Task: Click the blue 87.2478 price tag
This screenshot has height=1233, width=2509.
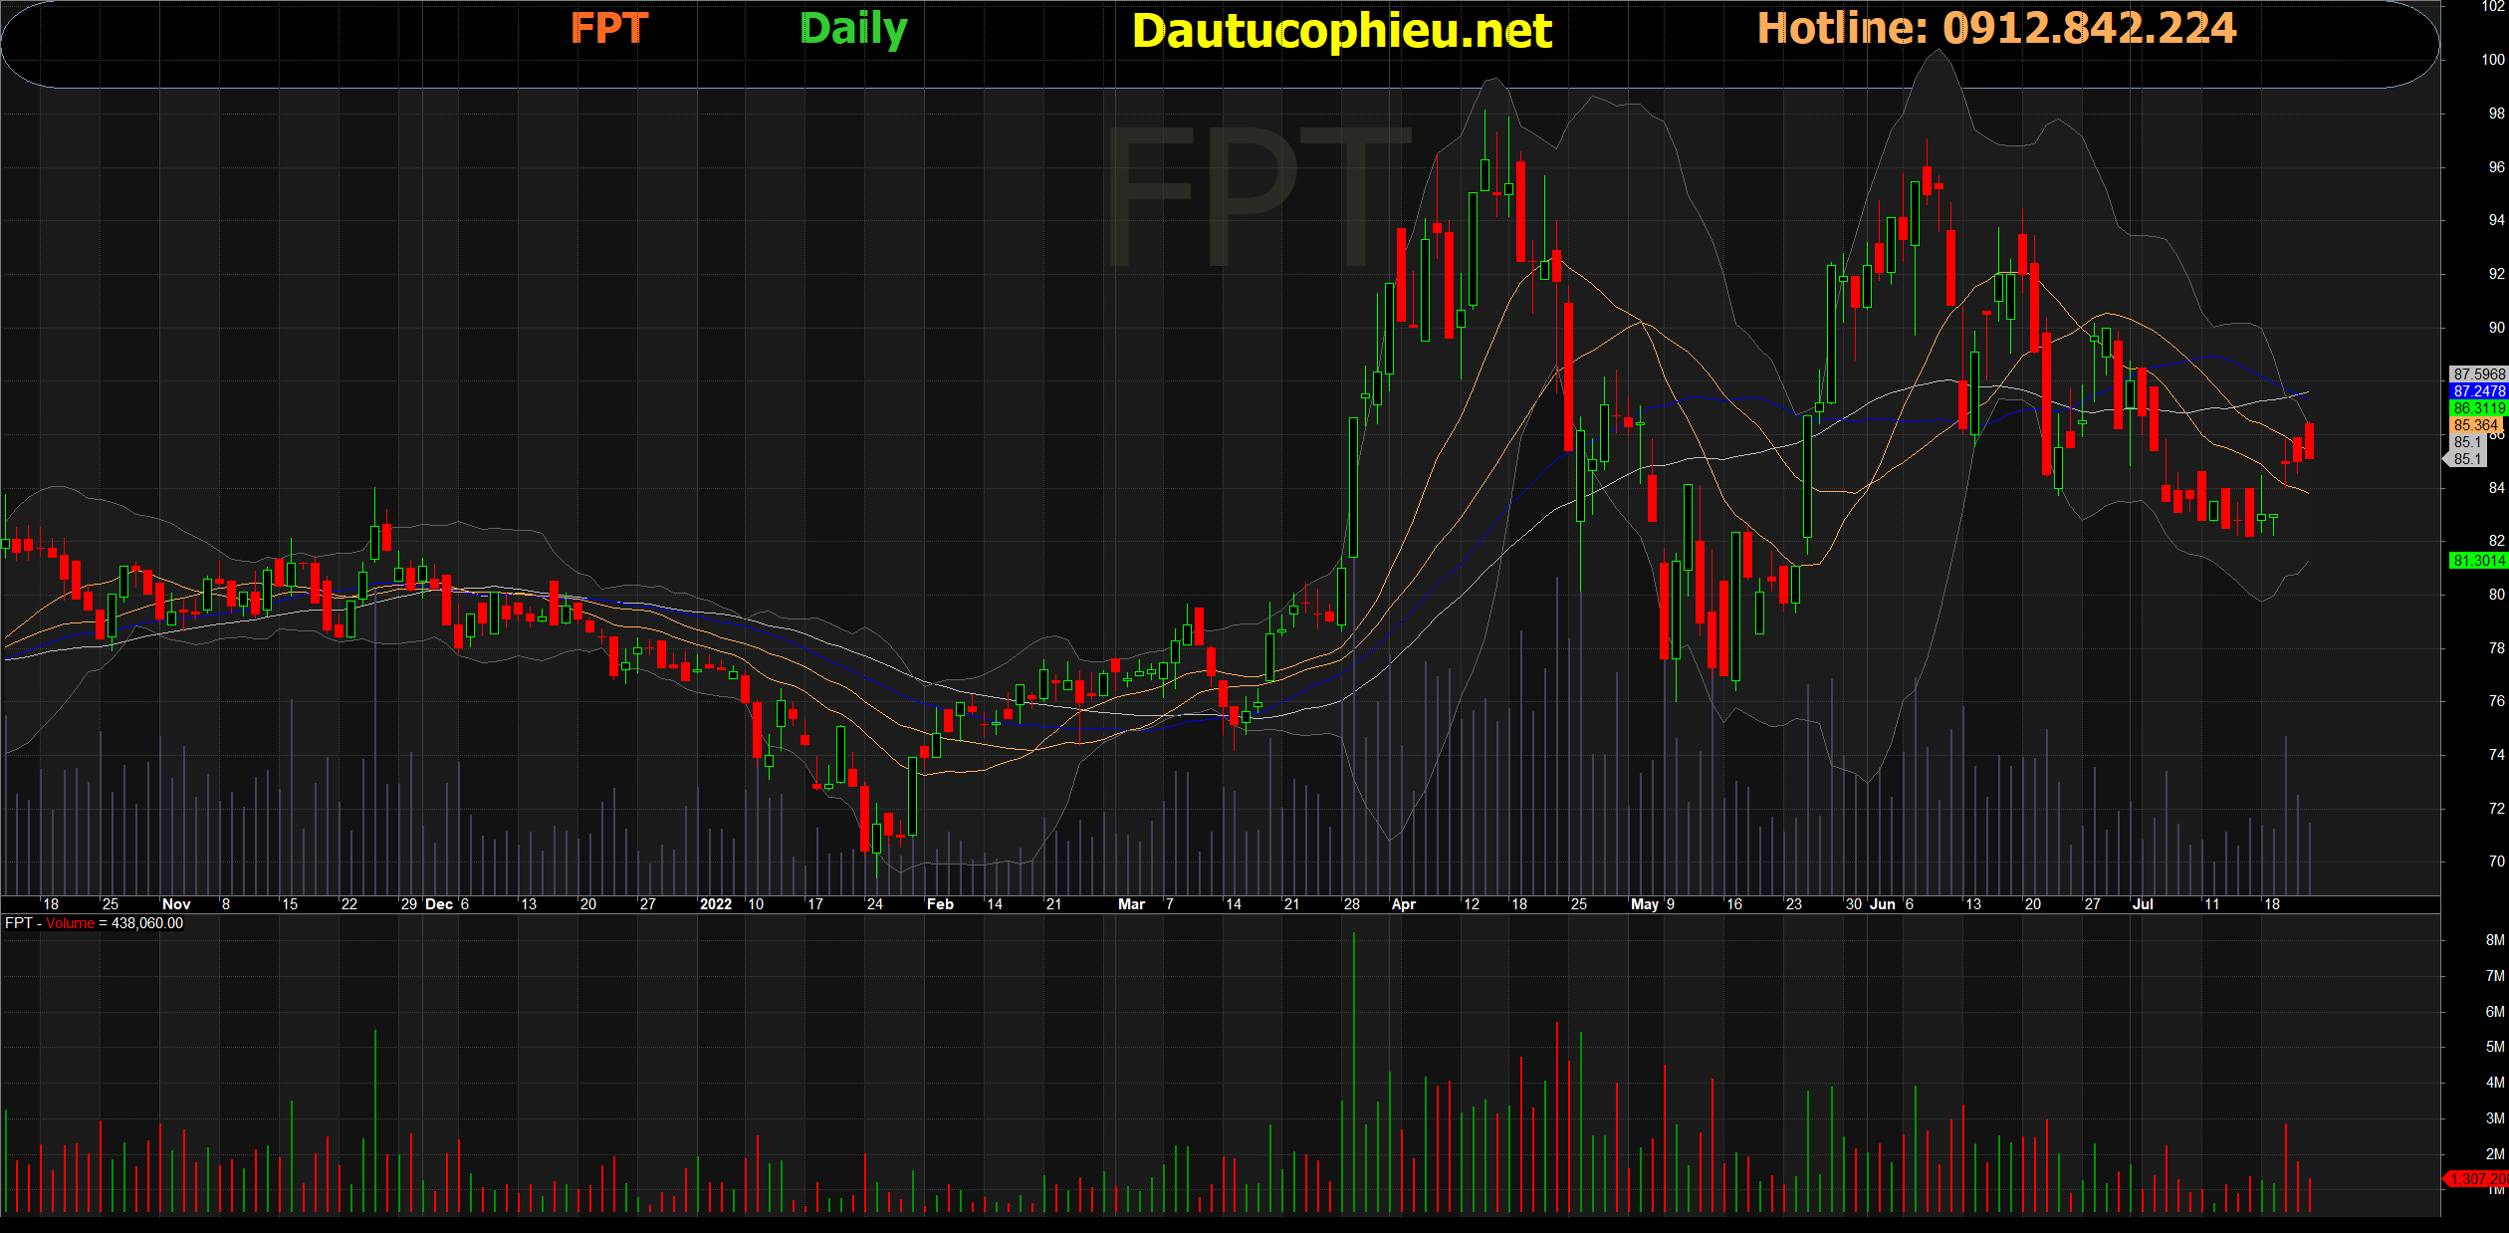Action: tap(2477, 391)
